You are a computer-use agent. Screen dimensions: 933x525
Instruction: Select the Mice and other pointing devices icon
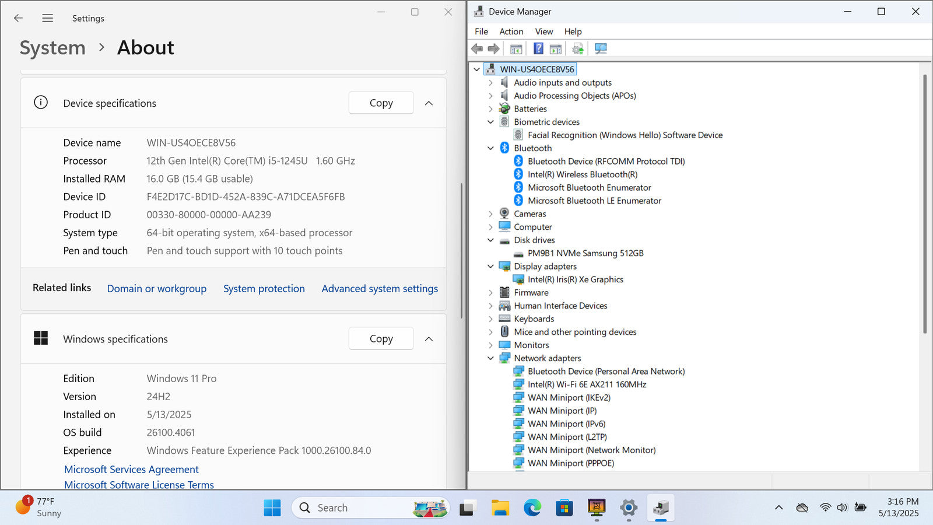pyautogui.click(x=504, y=331)
